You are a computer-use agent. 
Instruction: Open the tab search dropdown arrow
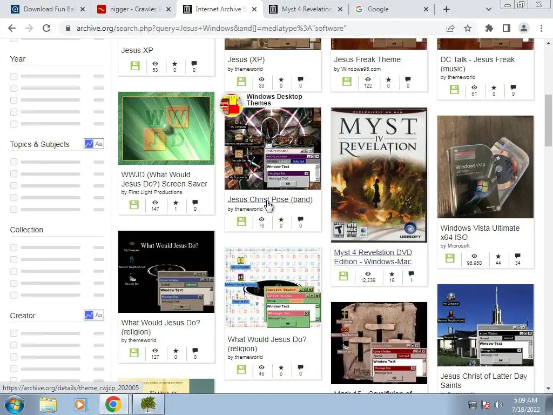[488, 9]
